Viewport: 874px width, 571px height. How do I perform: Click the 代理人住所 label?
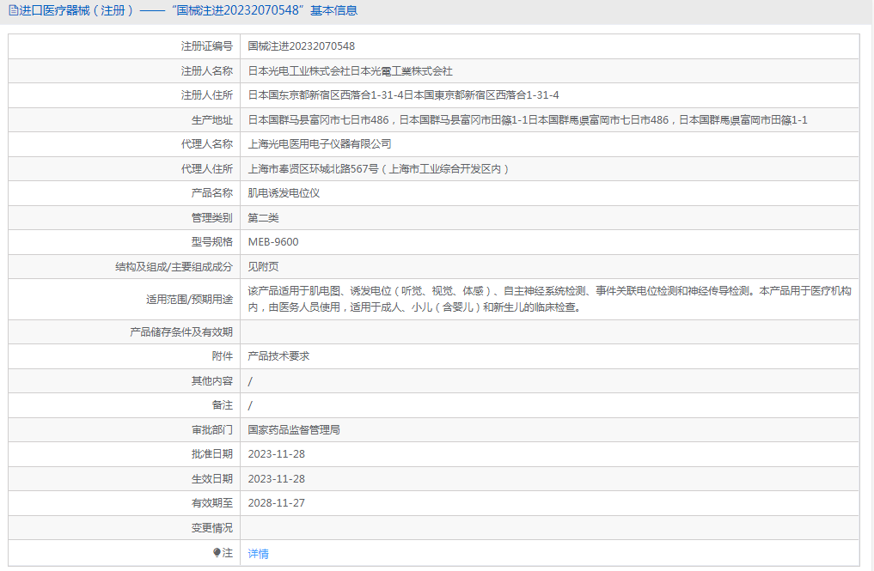point(207,169)
